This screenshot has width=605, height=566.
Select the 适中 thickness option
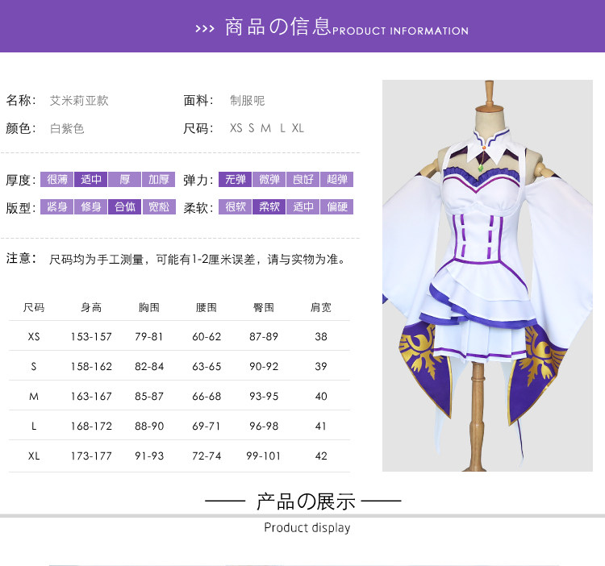(90, 180)
